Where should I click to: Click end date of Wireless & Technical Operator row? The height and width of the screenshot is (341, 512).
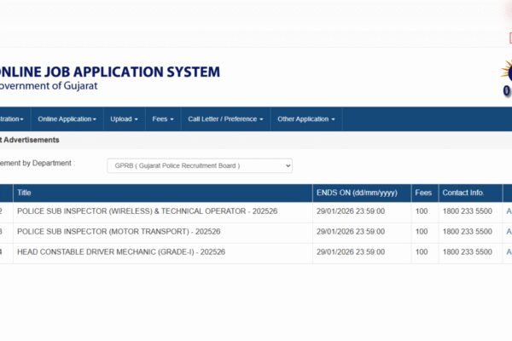tap(351, 211)
